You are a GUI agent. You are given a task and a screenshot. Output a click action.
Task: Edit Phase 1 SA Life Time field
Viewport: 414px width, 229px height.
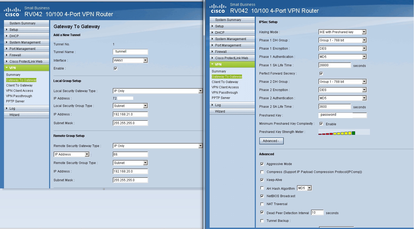point(335,65)
